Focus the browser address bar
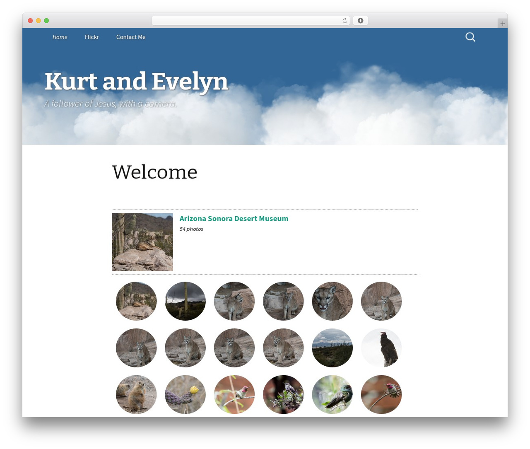 (x=251, y=21)
